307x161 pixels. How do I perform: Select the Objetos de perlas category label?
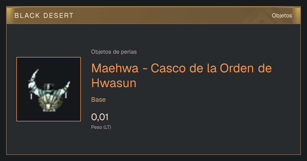coord(114,52)
